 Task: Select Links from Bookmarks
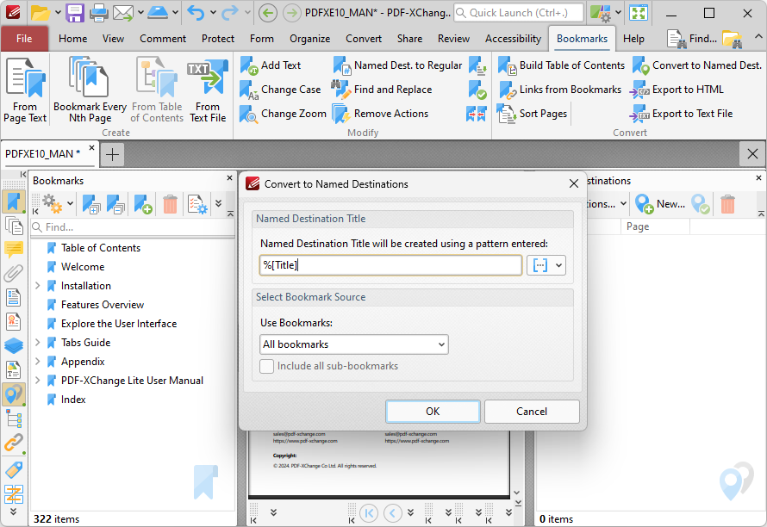pyautogui.click(x=559, y=90)
